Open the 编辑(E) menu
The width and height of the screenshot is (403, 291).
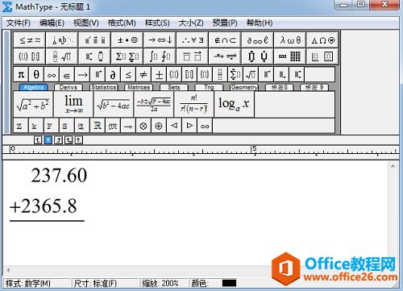pyautogui.click(x=52, y=23)
